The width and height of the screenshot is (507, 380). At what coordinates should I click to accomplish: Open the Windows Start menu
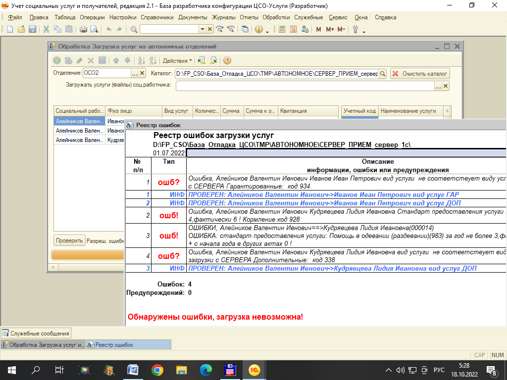[12, 370]
